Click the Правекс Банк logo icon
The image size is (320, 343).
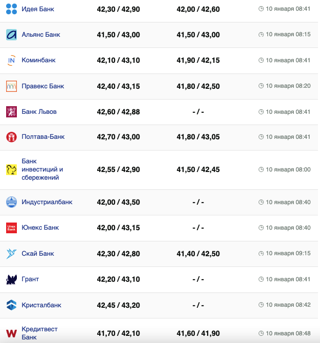(11, 86)
